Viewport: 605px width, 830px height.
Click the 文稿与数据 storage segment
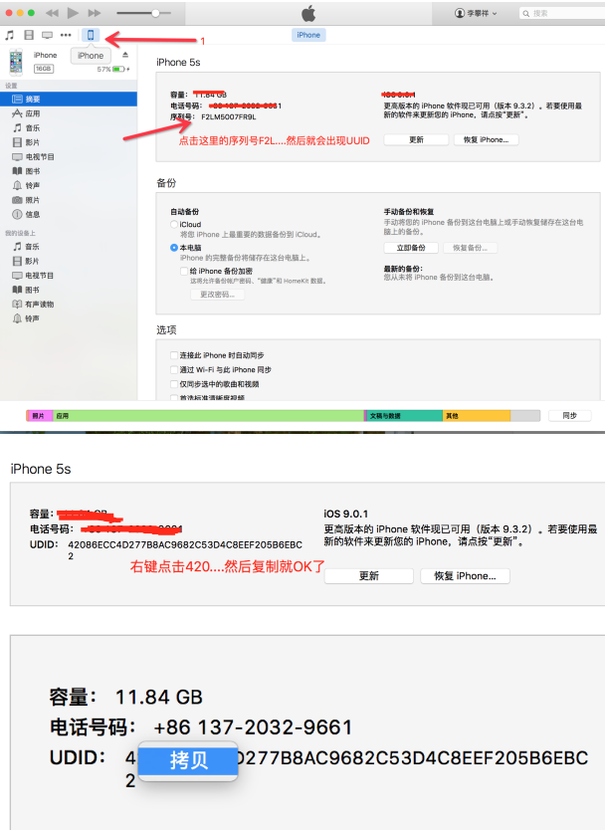click(x=404, y=416)
